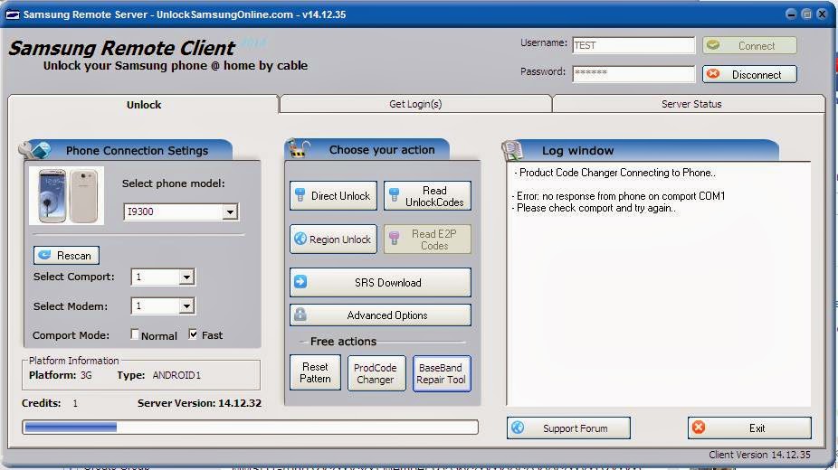Click the globe icon on Region Unlock
Viewport: 838px width, 470px height.
[x=300, y=239]
